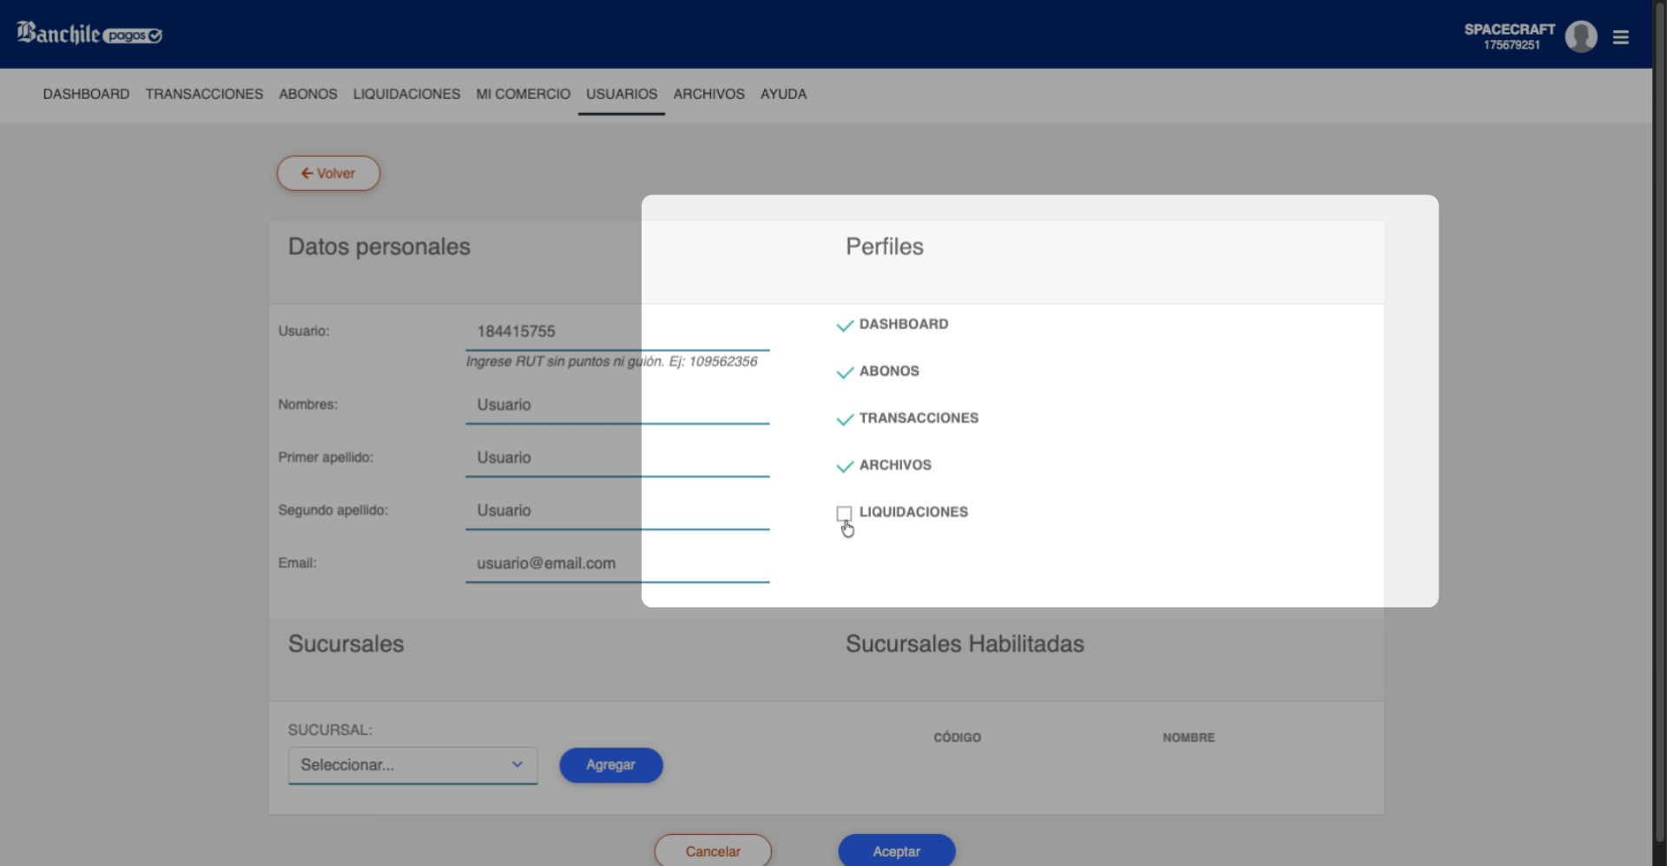1667x866 pixels.
Task: Open the LIQUIDACIONES navigation item
Action: click(406, 94)
